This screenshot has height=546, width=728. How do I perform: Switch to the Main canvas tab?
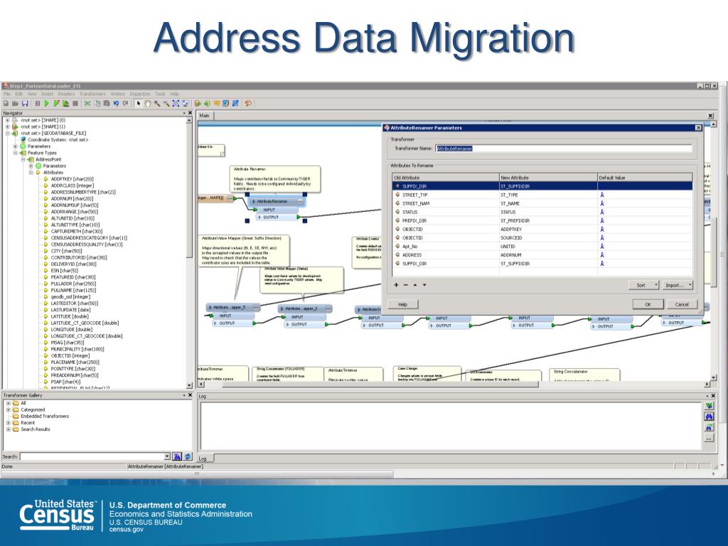(205, 116)
